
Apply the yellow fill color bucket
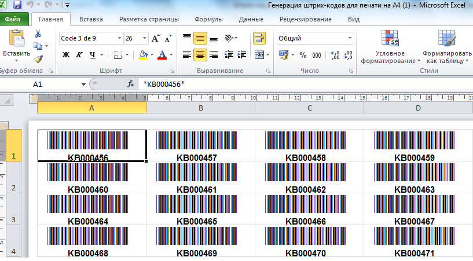click(143, 55)
